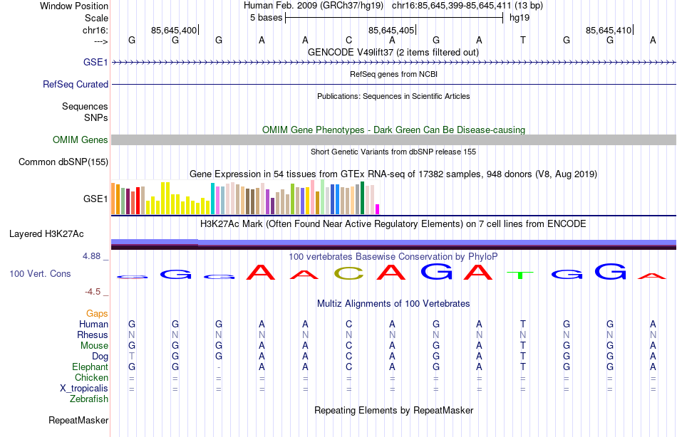Click the Window Position label
The height and width of the screenshot is (437, 677).
(x=74, y=6)
